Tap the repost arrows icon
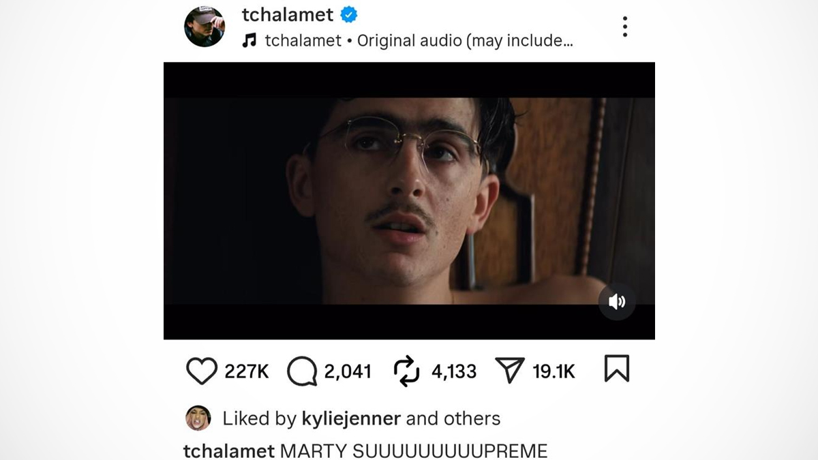Screen dimensions: 818x460 click(407, 371)
